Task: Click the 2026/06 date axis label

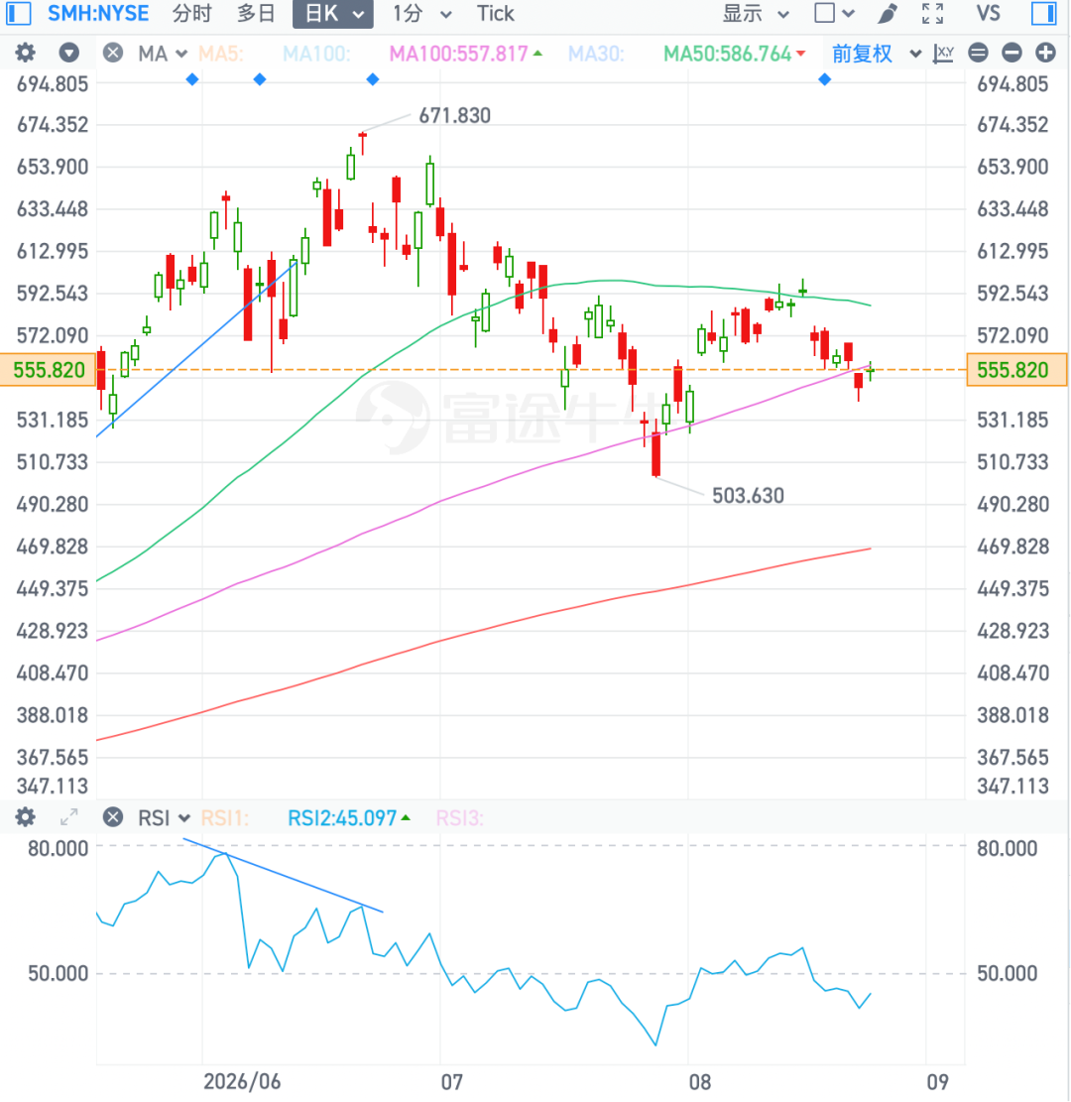Action: click(242, 1081)
